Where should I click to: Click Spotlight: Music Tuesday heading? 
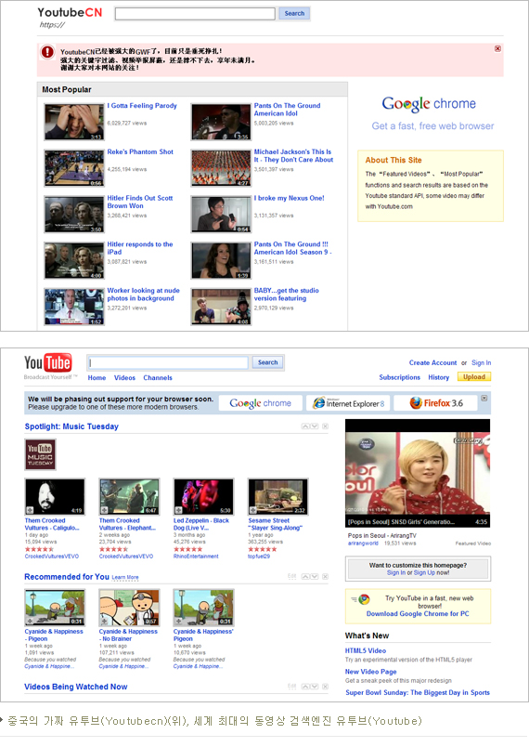click(71, 426)
